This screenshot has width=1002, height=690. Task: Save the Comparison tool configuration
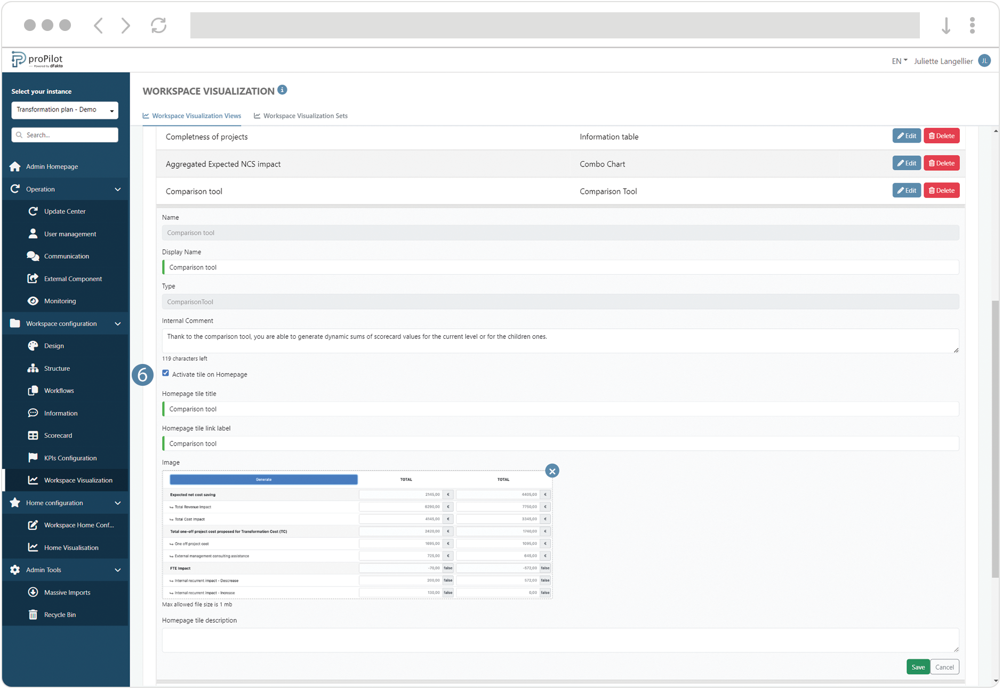pyautogui.click(x=918, y=667)
